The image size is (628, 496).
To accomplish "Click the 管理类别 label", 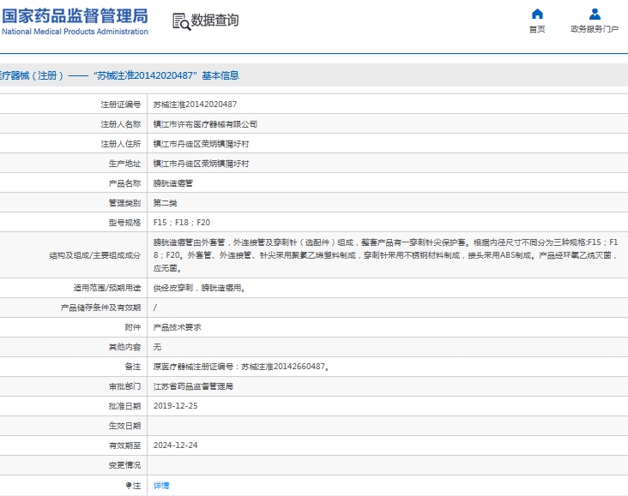I will [x=124, y=203].
